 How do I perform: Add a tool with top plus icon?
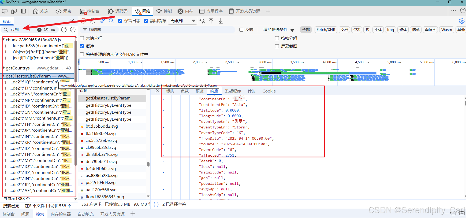point(268,11)
